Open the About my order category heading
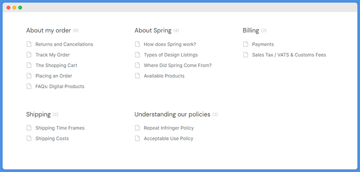Image resolution: width=360 pixels, height=172 pixels. click(x=49, y=31)
